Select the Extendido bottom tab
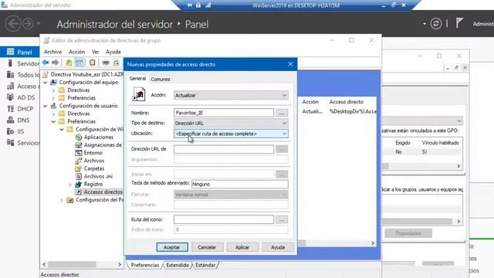The width and height of the screenshot is (494, 278). (178, 265)
